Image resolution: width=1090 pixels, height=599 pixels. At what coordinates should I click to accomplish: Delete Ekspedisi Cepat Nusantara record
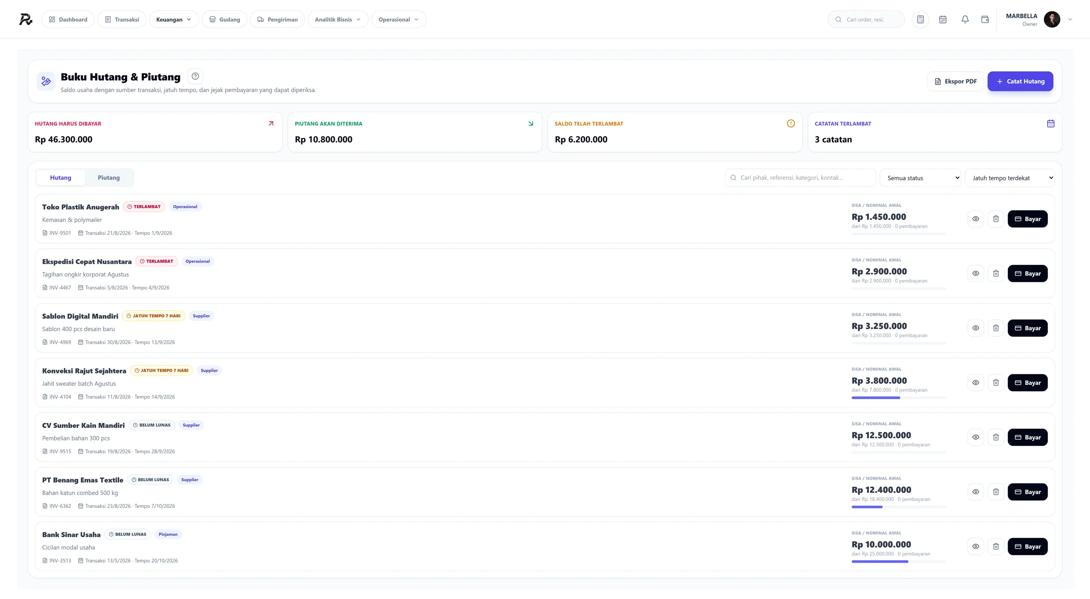tap(996, 274)
